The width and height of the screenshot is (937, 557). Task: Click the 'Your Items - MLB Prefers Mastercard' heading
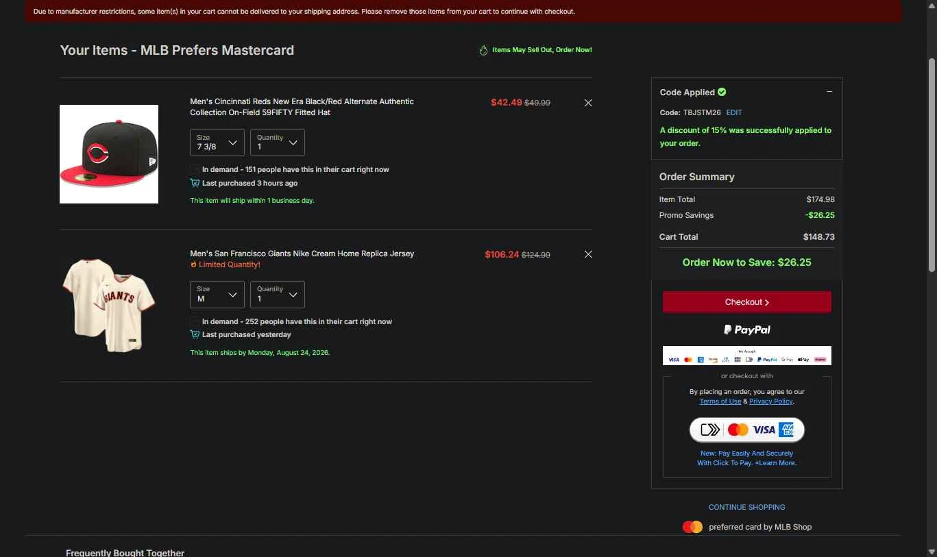click(x=177, y=50)
